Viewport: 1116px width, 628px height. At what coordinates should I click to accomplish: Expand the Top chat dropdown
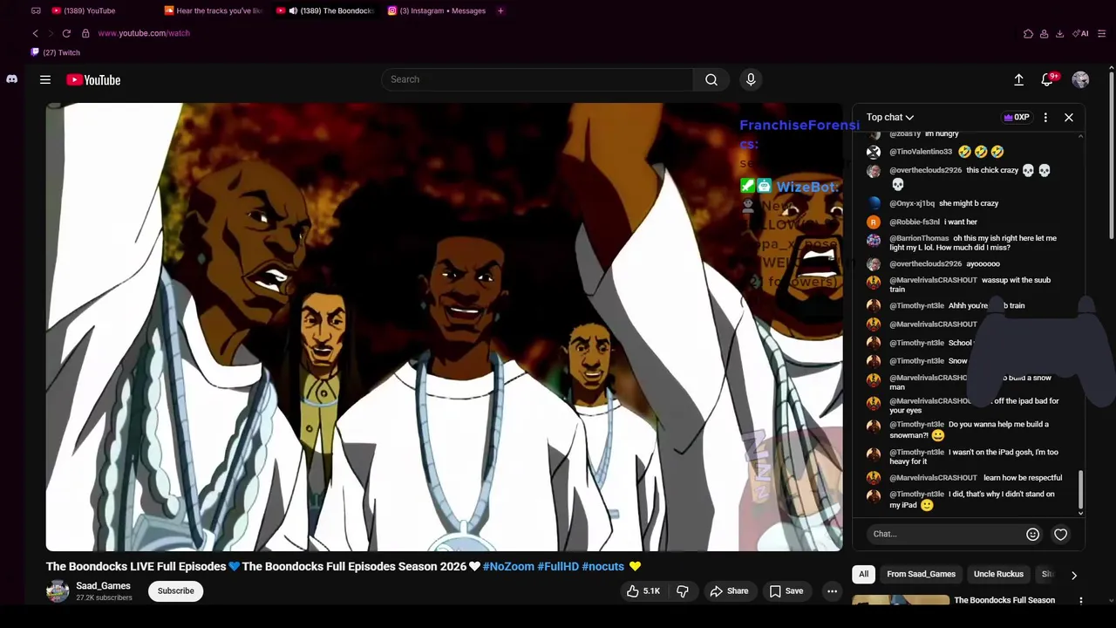(x=890, y=117)
